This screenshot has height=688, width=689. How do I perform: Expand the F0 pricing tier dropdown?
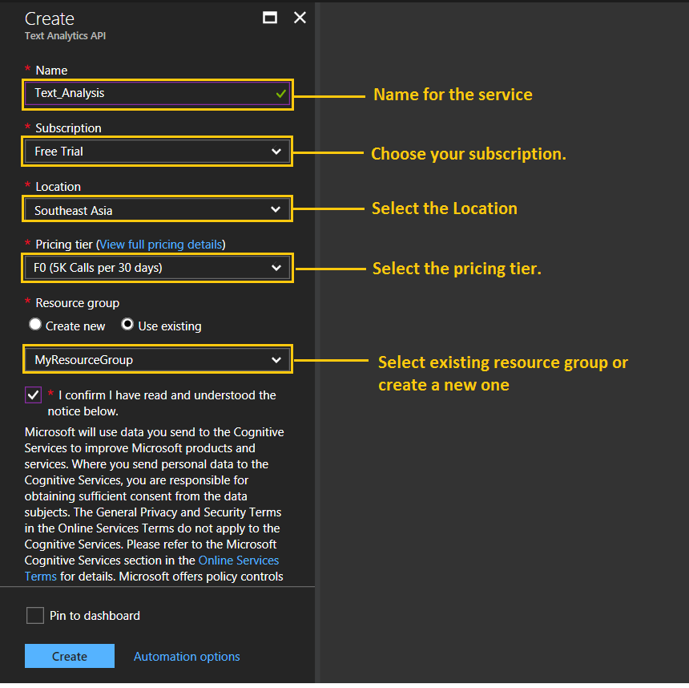point(157,268)
